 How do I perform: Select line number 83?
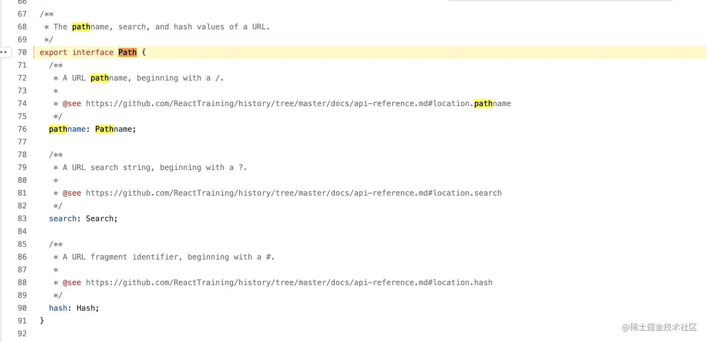coord(22,219)
